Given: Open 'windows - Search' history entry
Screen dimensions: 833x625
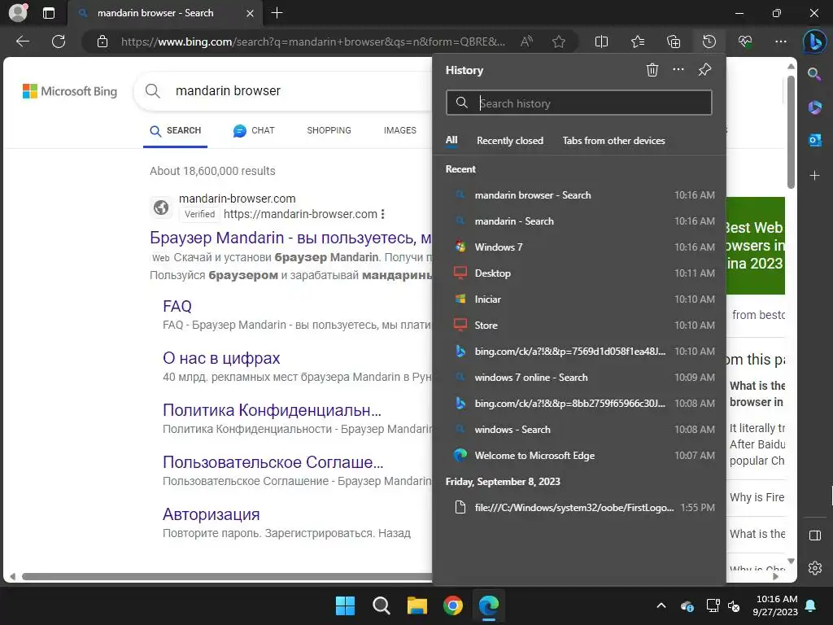Looking at the screenshot, I should tap(579, 430).
